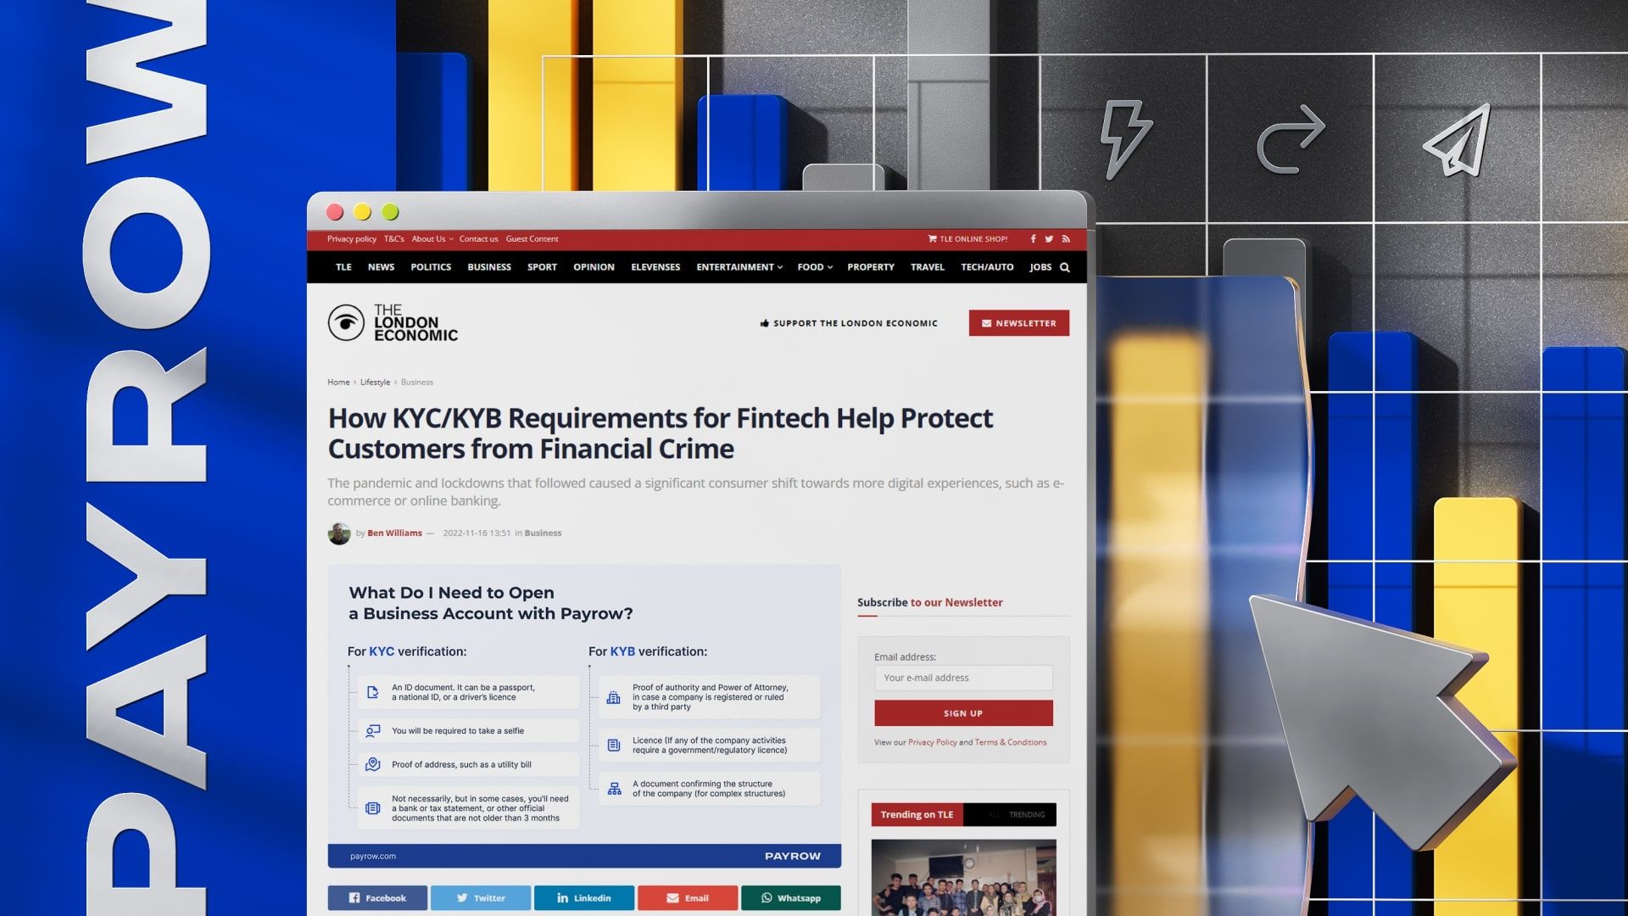Click the Sign Up button

pyautogui.click(x=963, y=713)
